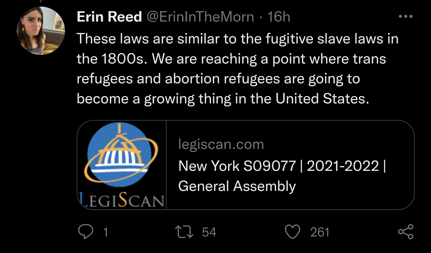Like the tweet with the heart icon
The height and width of the screenshot is (253, 431).
(292, 232)
